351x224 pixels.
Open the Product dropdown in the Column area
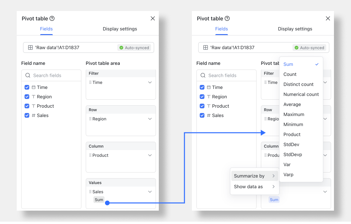(150, 155)
